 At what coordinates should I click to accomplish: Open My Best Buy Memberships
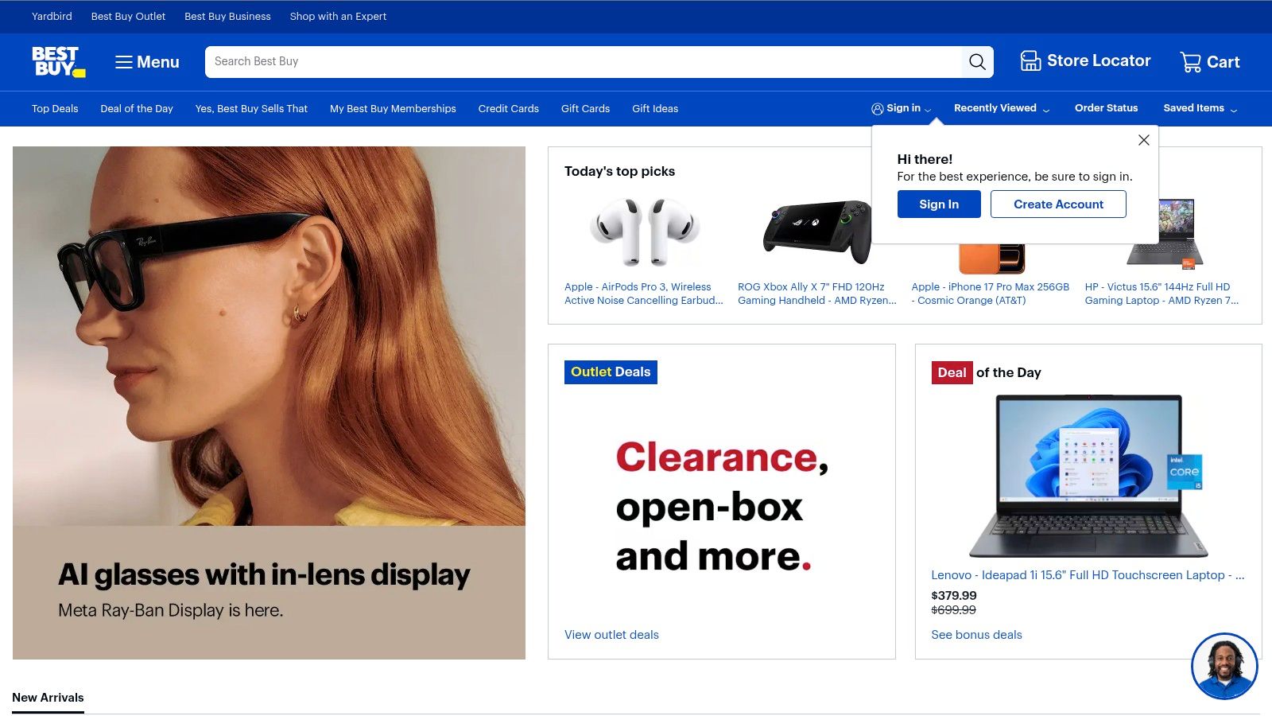click(393, 109)
